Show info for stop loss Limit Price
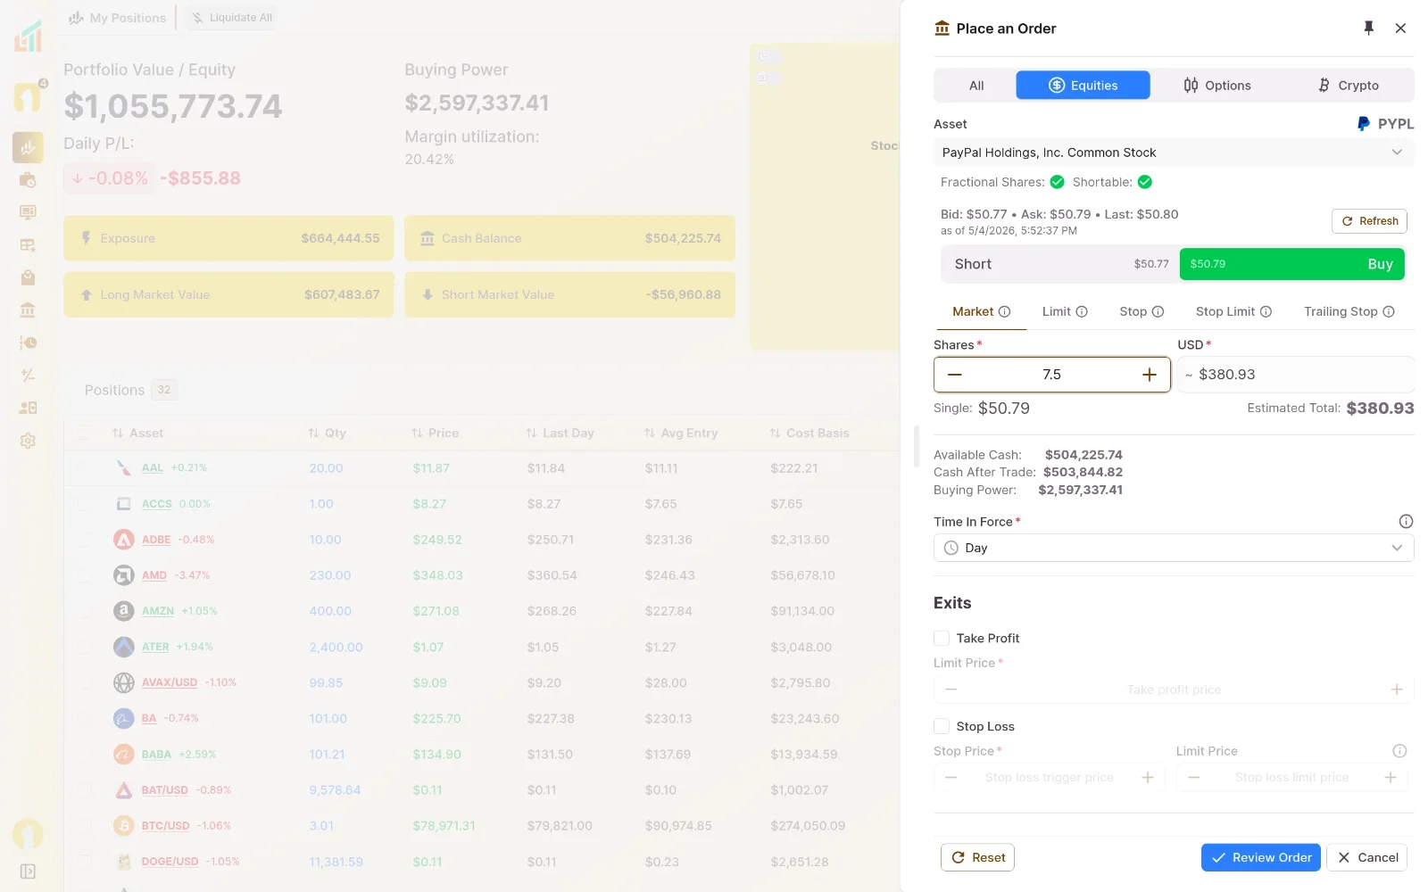1428x892 pixels. (1399, 751)
